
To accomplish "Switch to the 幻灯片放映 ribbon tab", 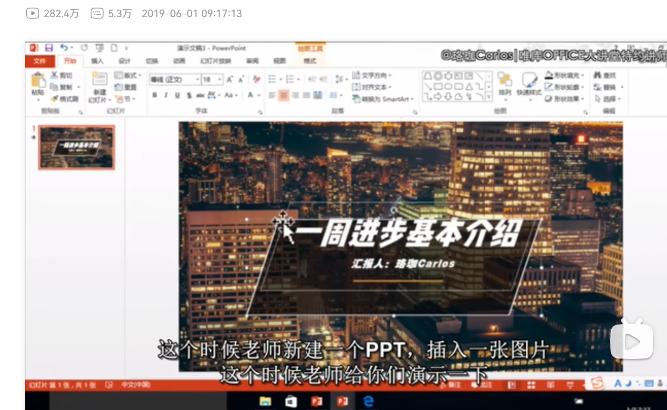I will (x=216, y=61).
